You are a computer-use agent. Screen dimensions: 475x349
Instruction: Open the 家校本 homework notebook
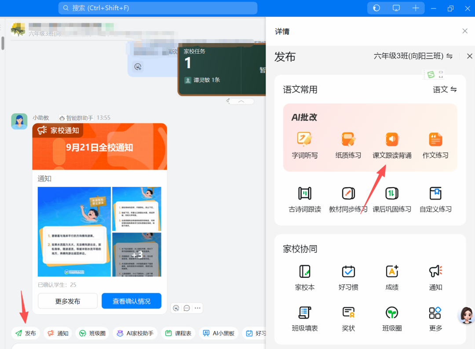coord(305,277)
